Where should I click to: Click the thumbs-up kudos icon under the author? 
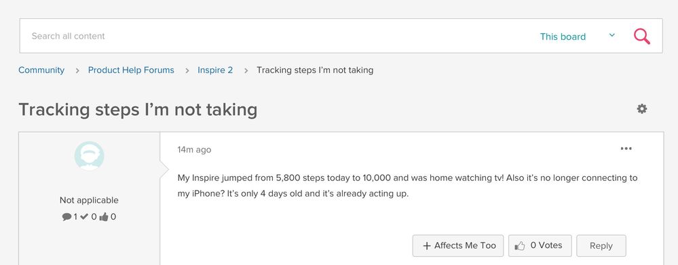pyautogui.click(x=104, y=217)
